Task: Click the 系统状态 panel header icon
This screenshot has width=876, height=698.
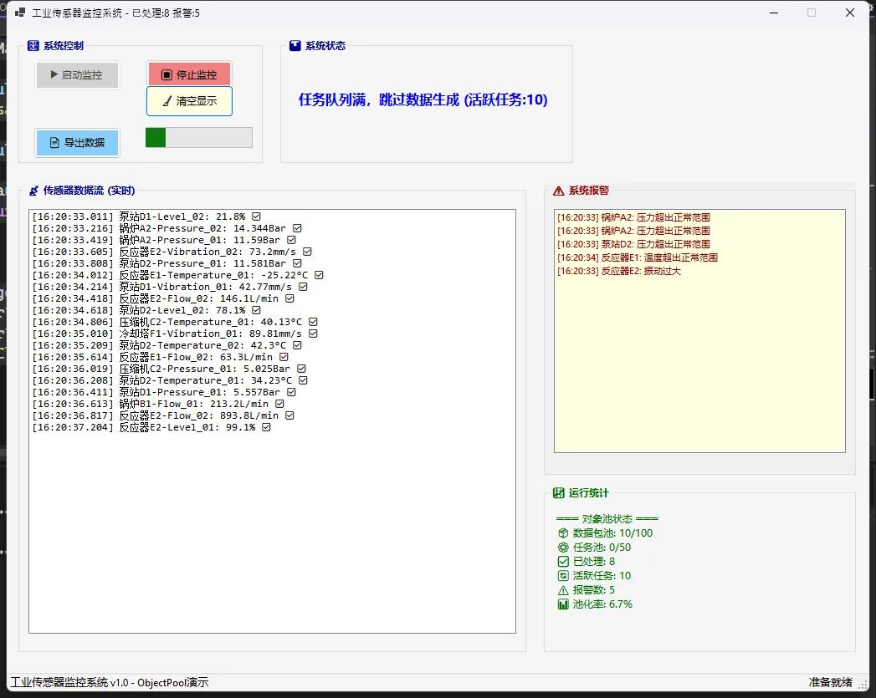Action: point(295,46)
